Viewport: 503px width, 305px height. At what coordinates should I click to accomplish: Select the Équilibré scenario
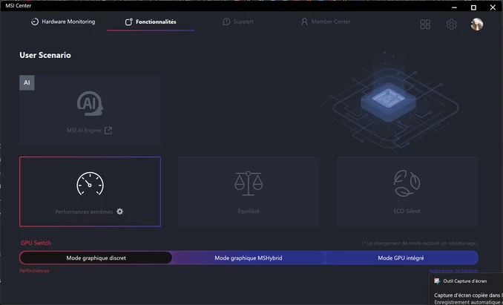pyautogui.click(x=249, y=191)
